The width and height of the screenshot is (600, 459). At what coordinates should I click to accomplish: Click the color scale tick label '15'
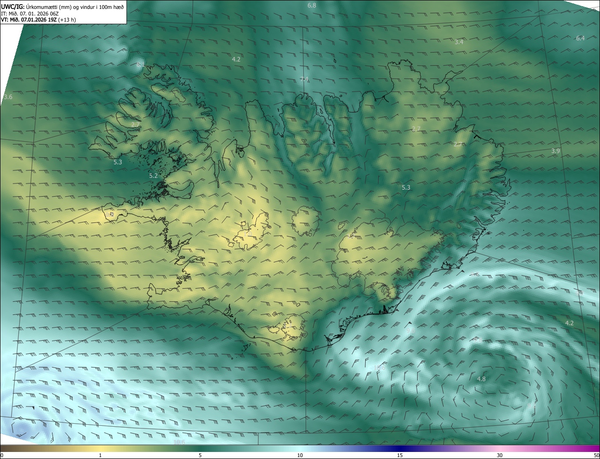(400, 455)
